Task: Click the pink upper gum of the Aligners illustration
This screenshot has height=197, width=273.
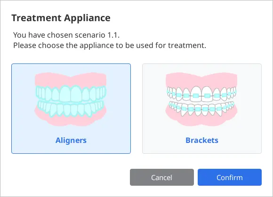Action: click(71, 79)
